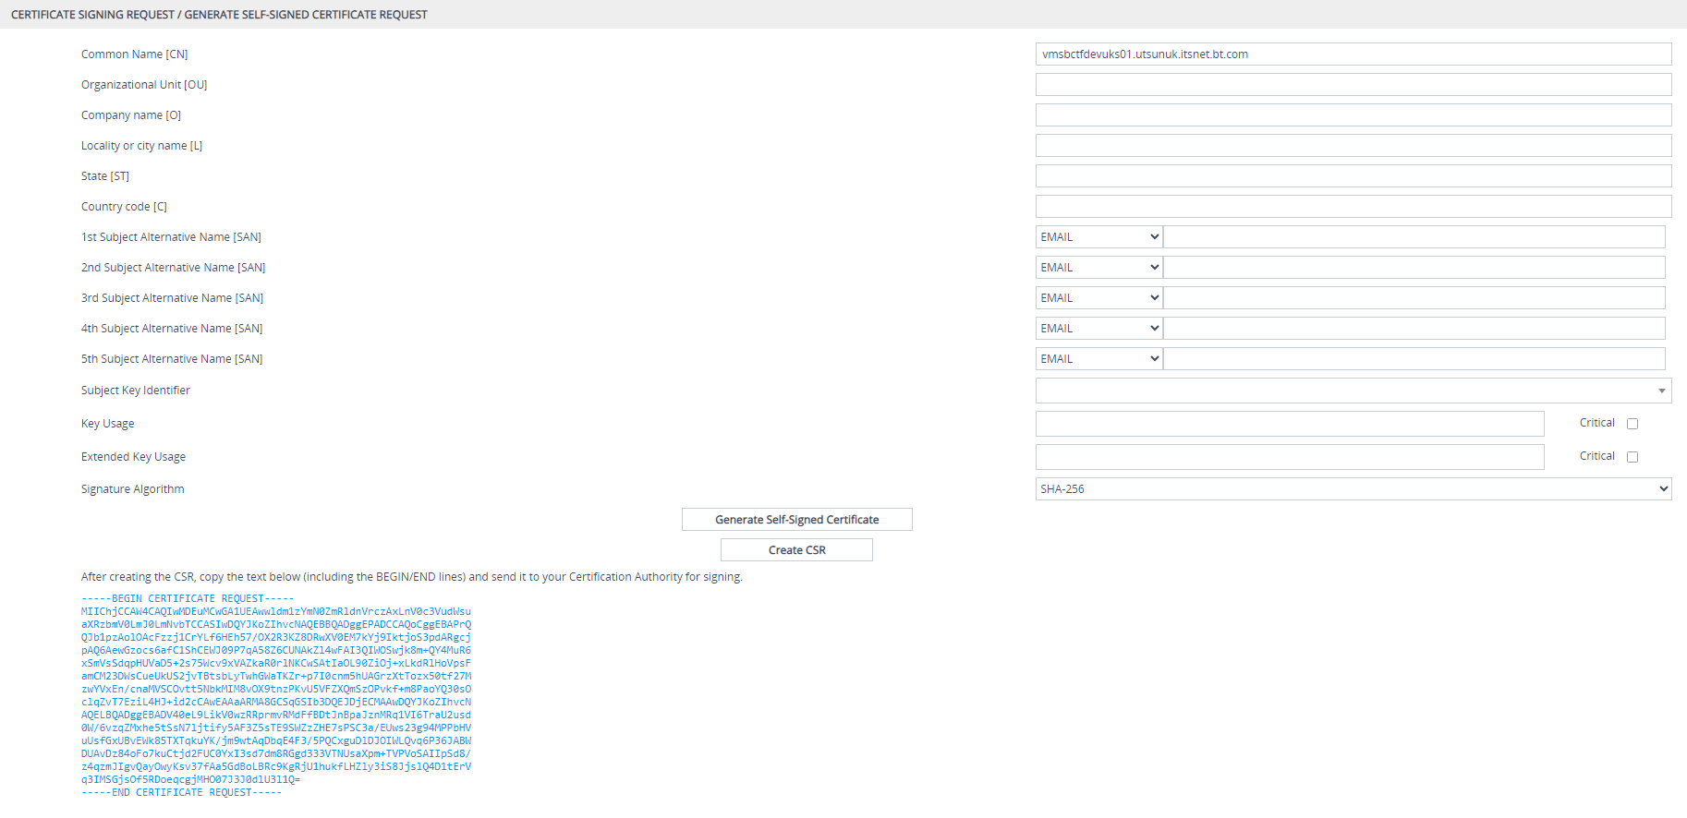Screen dimensions: 1687x818
Task: Focus the Country code [C] field
Action: [1353, 207]
